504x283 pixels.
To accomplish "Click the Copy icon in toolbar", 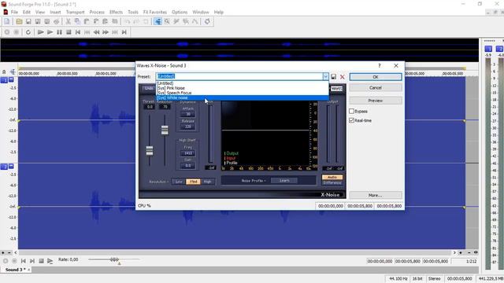I will click(77, 21).
